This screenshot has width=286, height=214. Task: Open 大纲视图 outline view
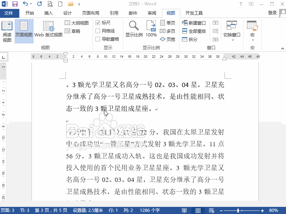click(x=75, y=22)
